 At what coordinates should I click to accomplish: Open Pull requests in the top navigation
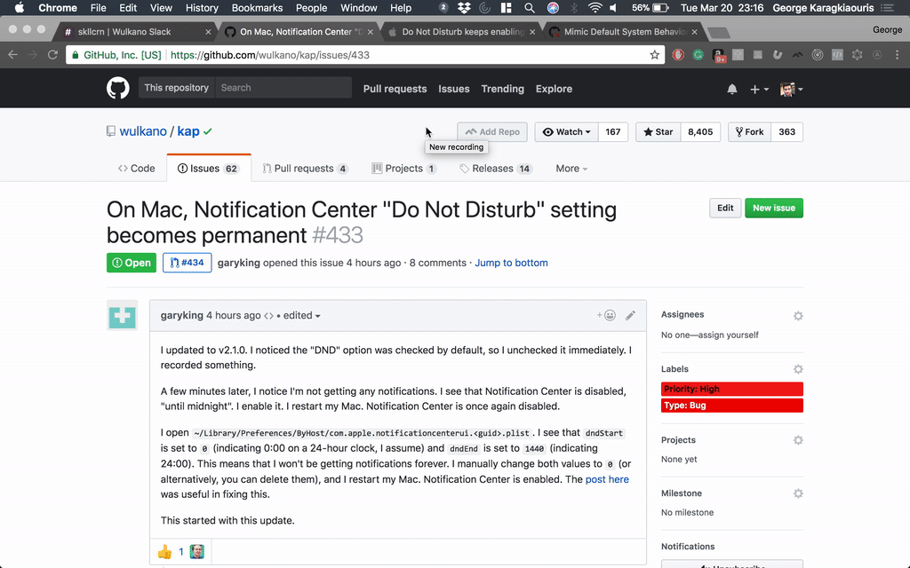pos(395,90)
